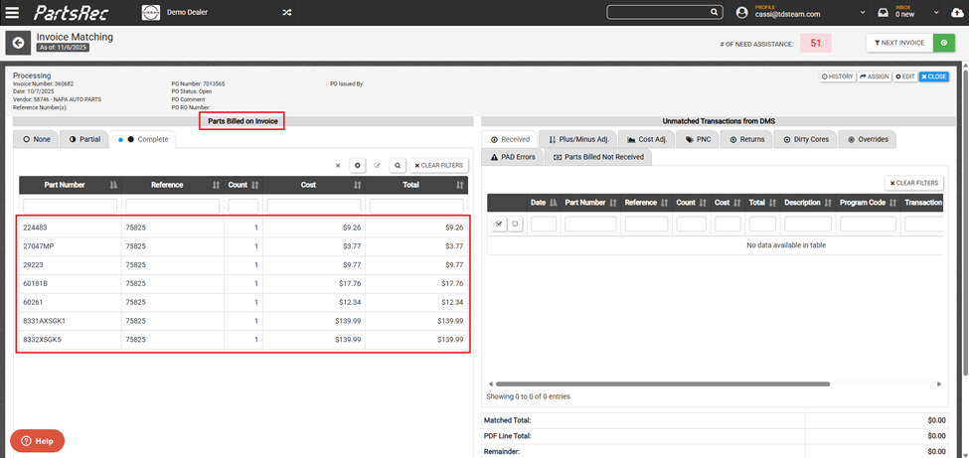Sort unmatched transactions by Date

554,203
